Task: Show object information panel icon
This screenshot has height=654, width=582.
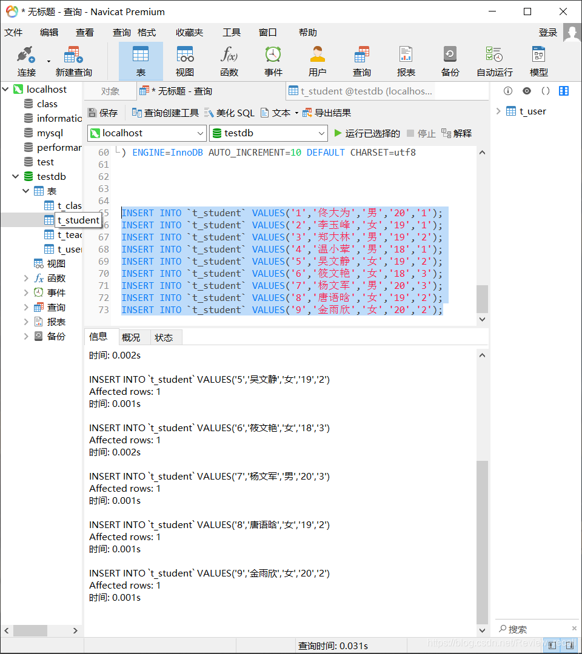Action: [x=507, y=91]
